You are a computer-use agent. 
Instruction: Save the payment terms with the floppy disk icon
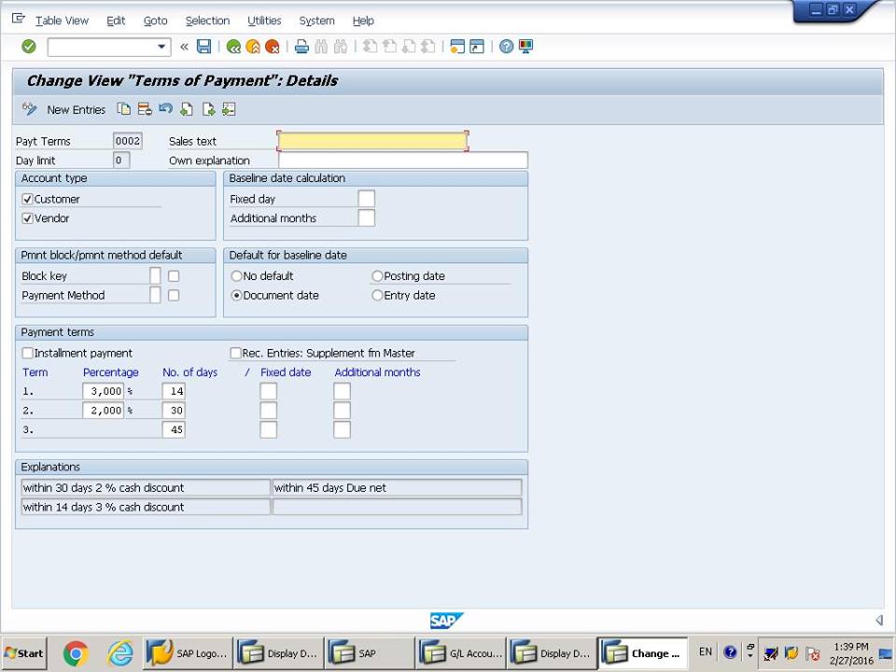pos(204,47)
